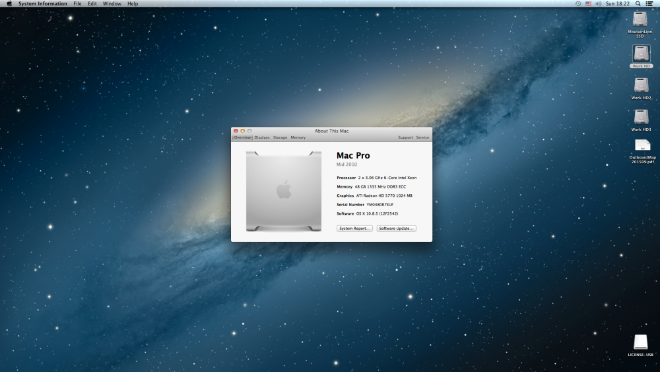Select the LICENSE-USB drive icon
This screenshot has width=660, height=372.
[x=640, y=342]
